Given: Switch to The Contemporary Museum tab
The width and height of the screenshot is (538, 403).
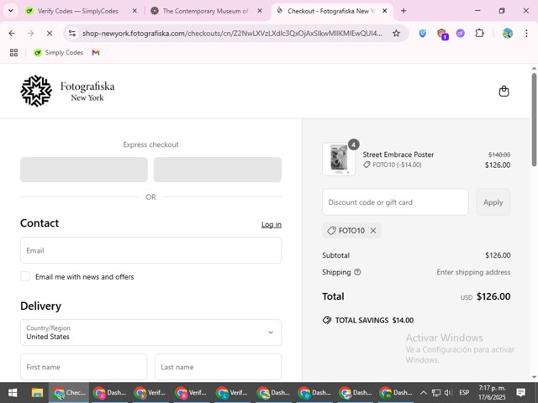Looking at the screenshot, I should 205,11.
